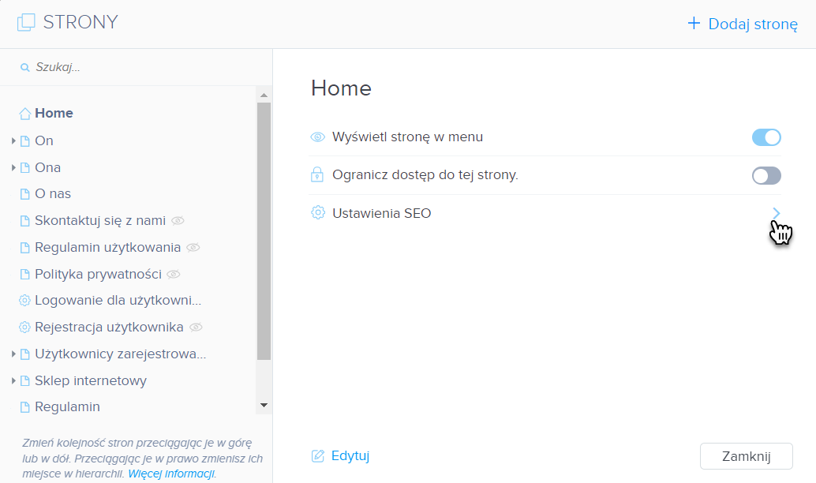The width and height of the screenshot is (816, 483).
Task: Select Sklep internetowy page
Action: [91, 381]
